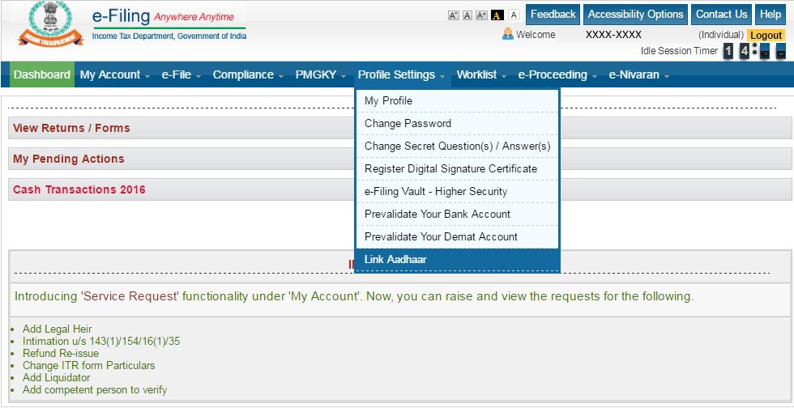Viewport: 794px width, 408px height.
Task: Expand the Worklist menu
Action: (481, 74)
